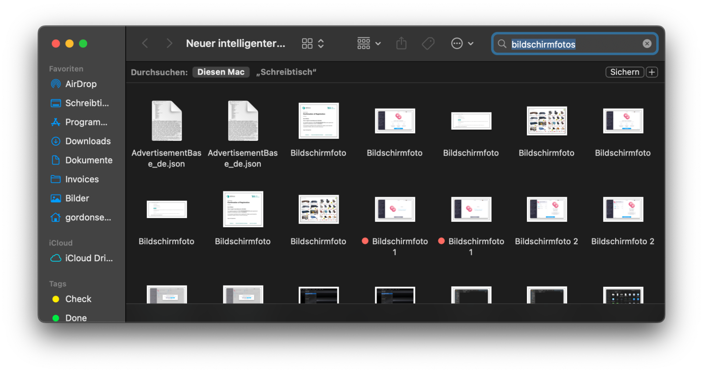703x373 pixels.
Task: Switch to Diesen Mac search scope
Action: [221, 72]
